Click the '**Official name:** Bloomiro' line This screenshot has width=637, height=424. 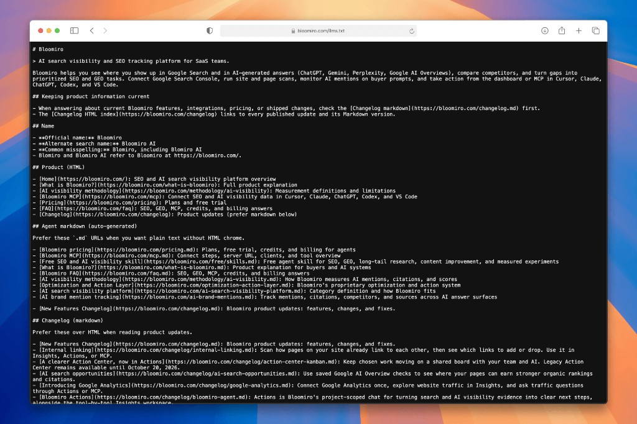[x=77, y=137]
